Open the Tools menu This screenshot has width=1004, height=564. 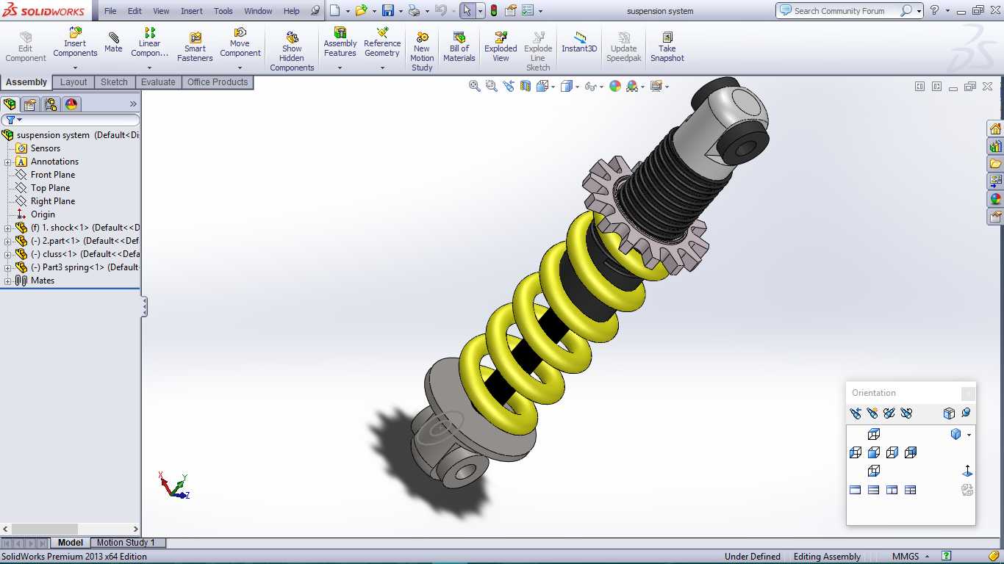[x=223, y=11]
